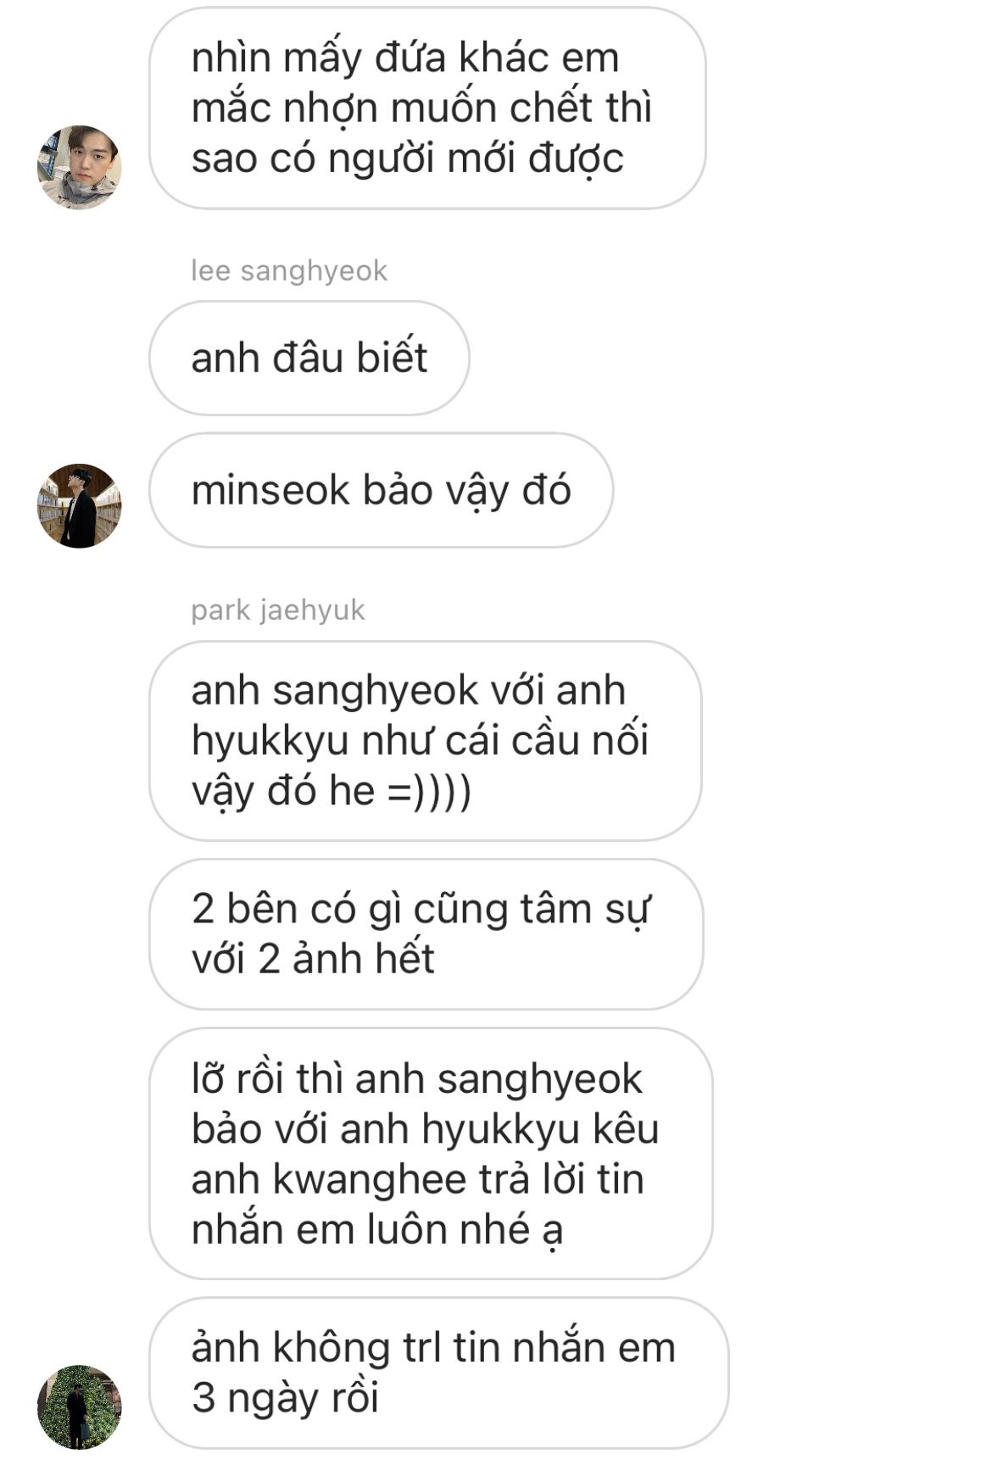Select the "2 bên có gì cũng tâm sự" message

pyautogui.click(x=426, y=934)
